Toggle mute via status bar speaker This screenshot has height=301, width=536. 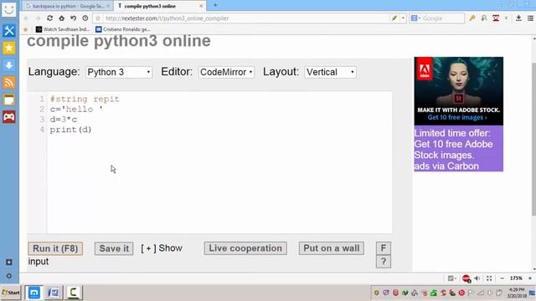(477, 278)
